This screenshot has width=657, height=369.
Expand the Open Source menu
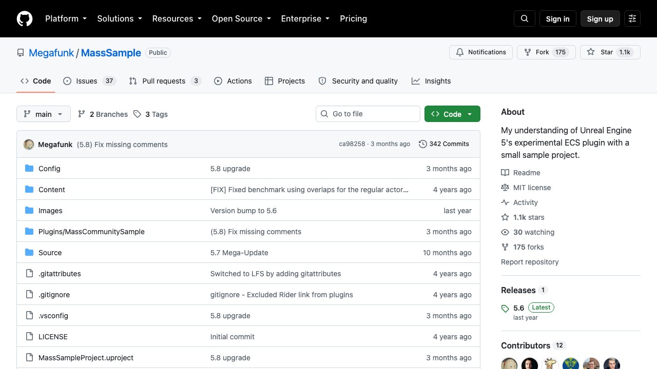[241, 18]
